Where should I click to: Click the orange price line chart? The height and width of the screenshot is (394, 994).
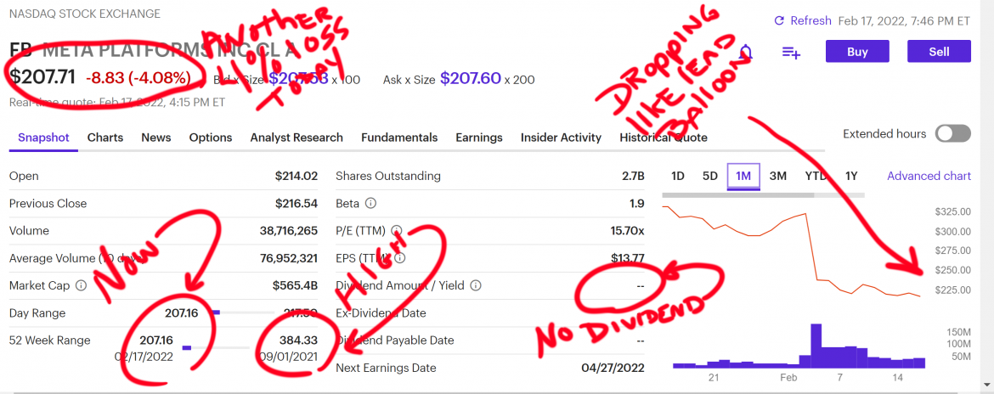[791, 251]
